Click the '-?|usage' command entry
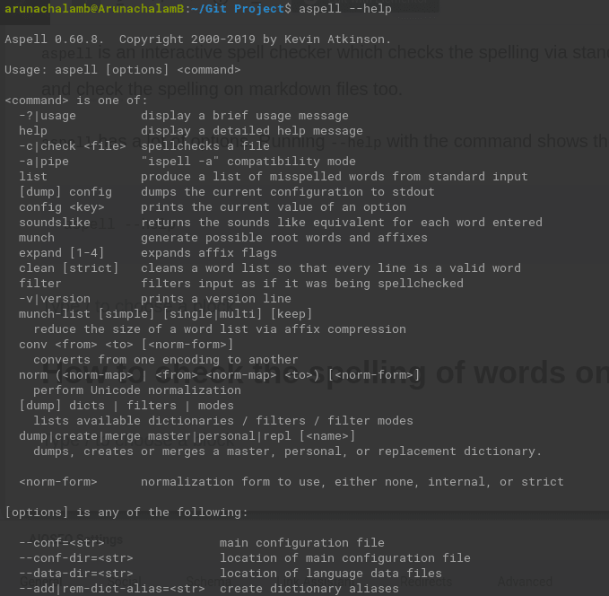This screenshot has height=596, width=609. click(48, 116)
